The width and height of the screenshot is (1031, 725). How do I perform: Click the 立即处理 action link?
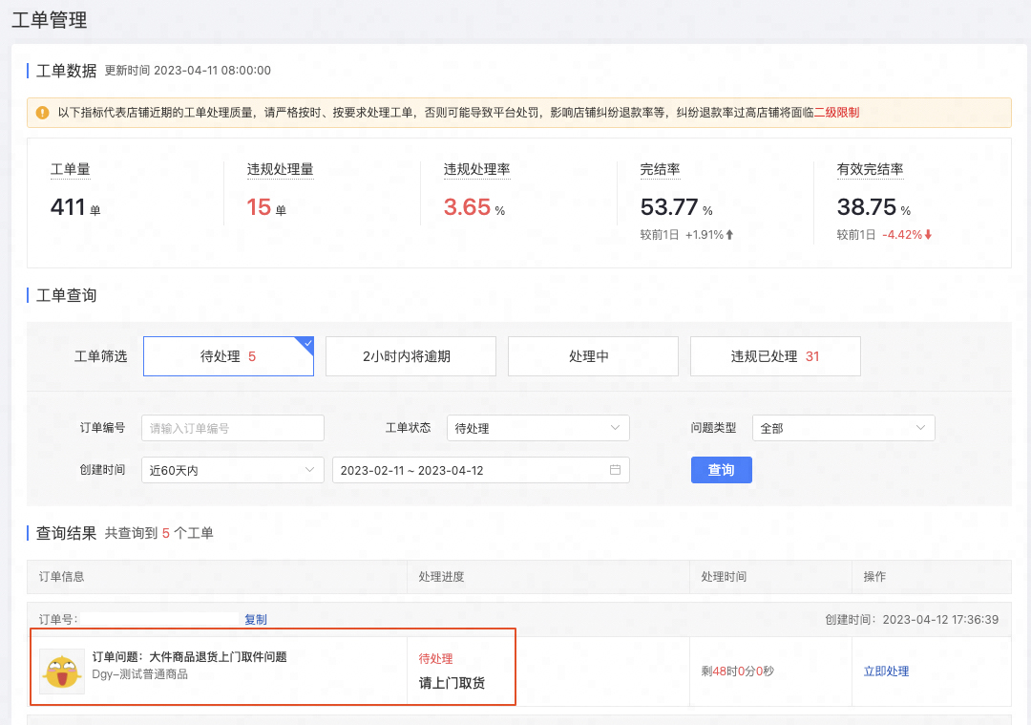tap(886, 671)
